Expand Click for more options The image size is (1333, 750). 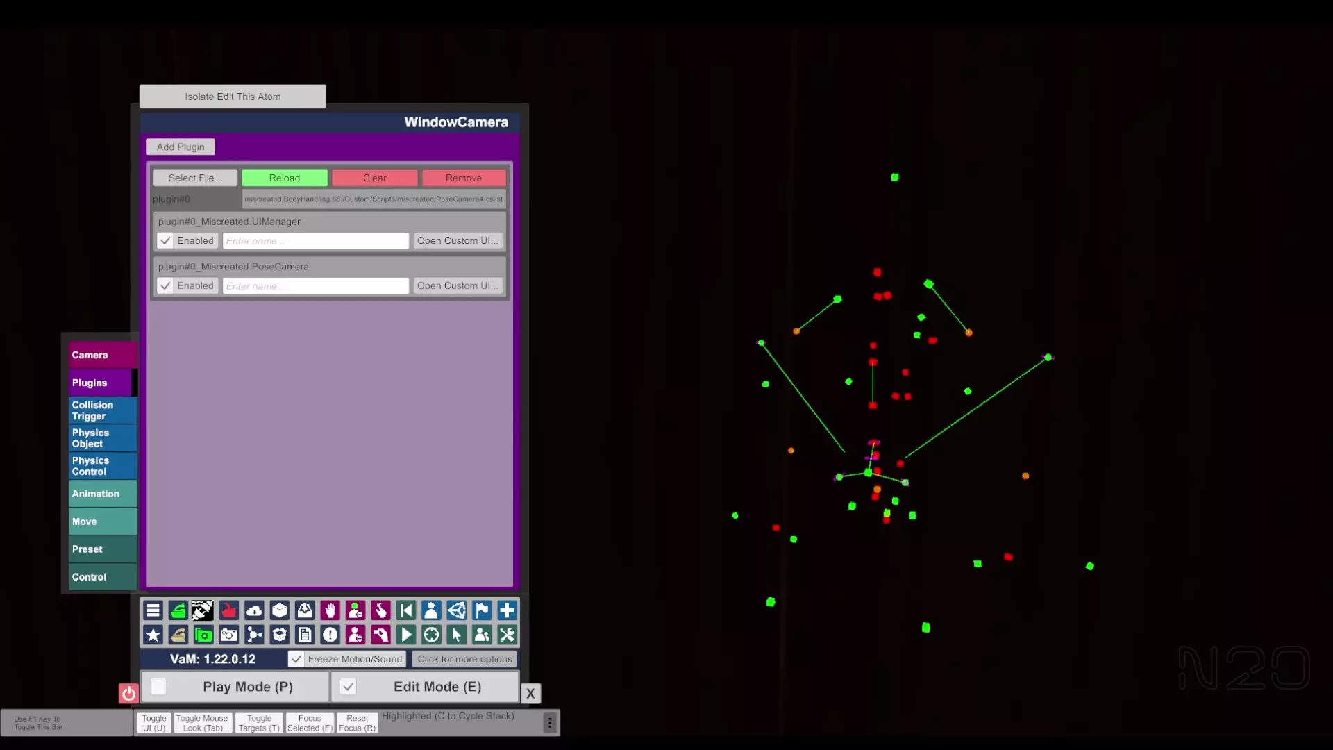click(464, 659)
